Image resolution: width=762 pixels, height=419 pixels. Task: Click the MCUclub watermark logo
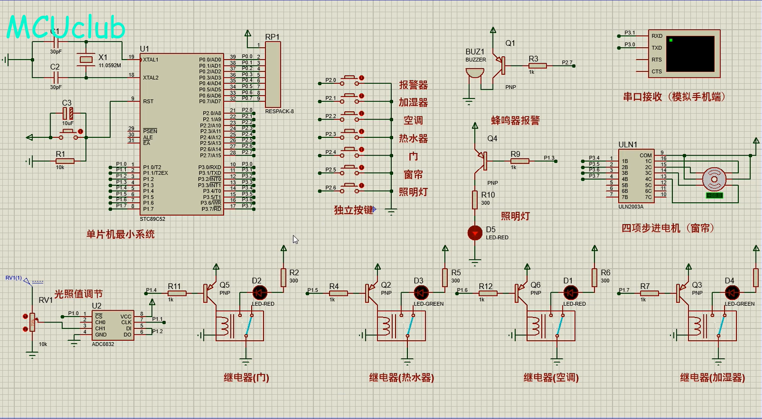[x=66, y=27]
